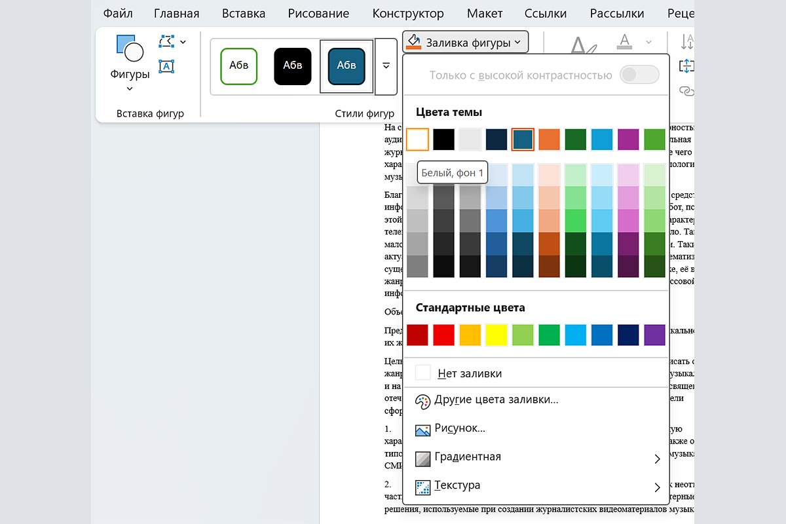Click the paint bucket shape fill icon
The width and height of the screenshot is (786, 524).
tap(413, 43)
